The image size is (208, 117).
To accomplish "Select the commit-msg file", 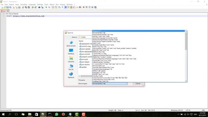I will click(x=85, y=46).
